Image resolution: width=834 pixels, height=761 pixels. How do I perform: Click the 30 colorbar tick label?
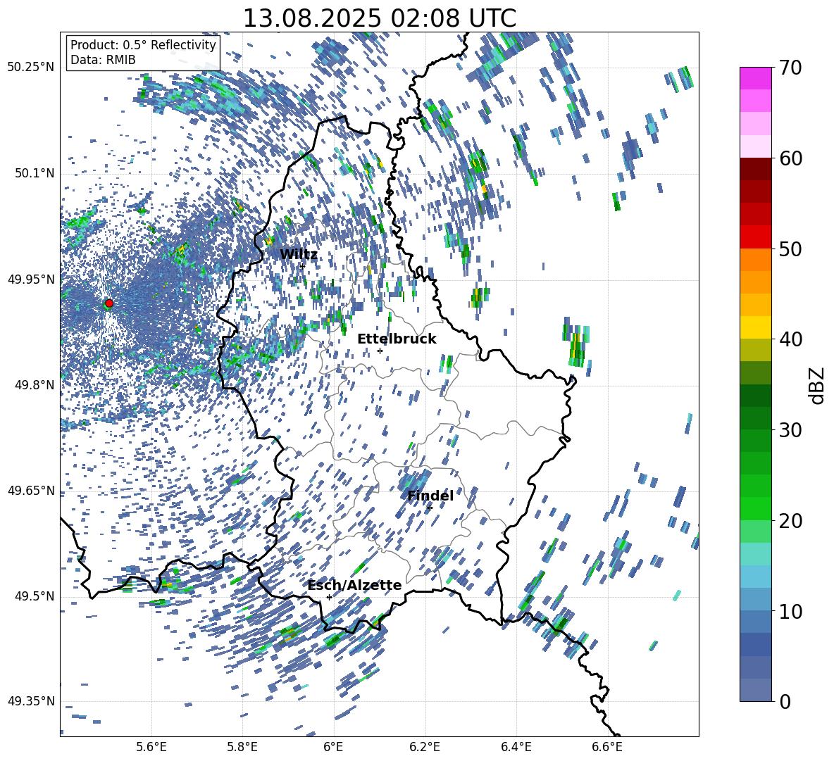(790, 430)
